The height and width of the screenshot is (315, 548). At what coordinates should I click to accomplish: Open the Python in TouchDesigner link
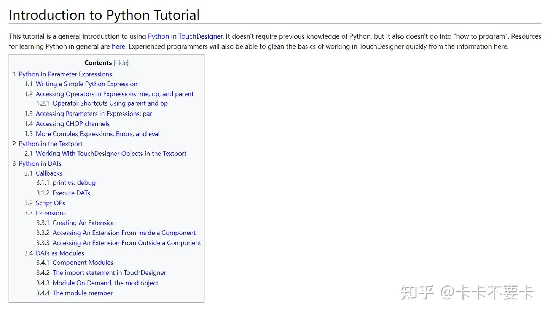click(185, 36)
